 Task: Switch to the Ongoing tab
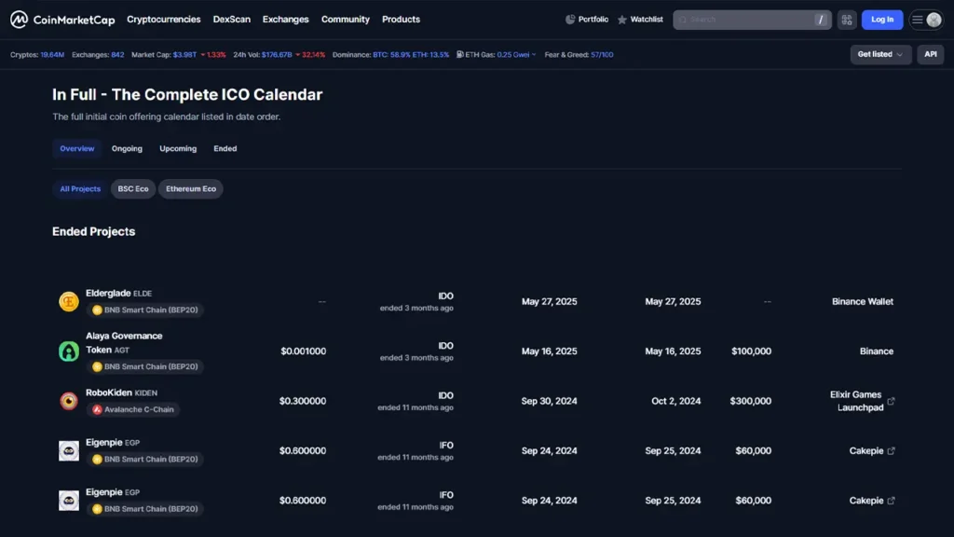[127, 148]
